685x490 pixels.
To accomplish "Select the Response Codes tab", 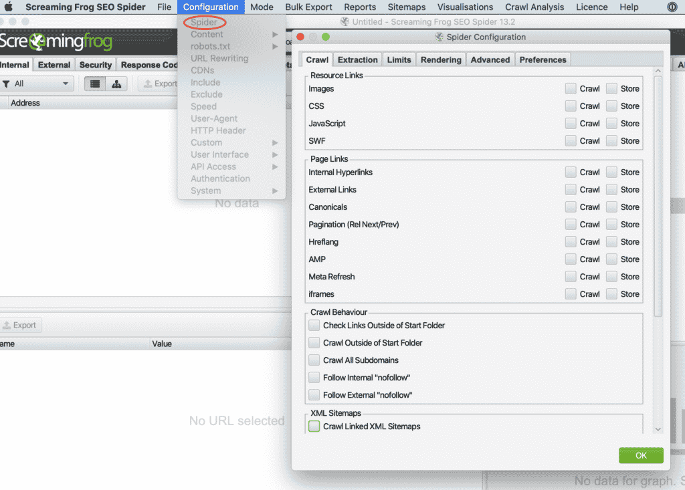I will (149, 65).
